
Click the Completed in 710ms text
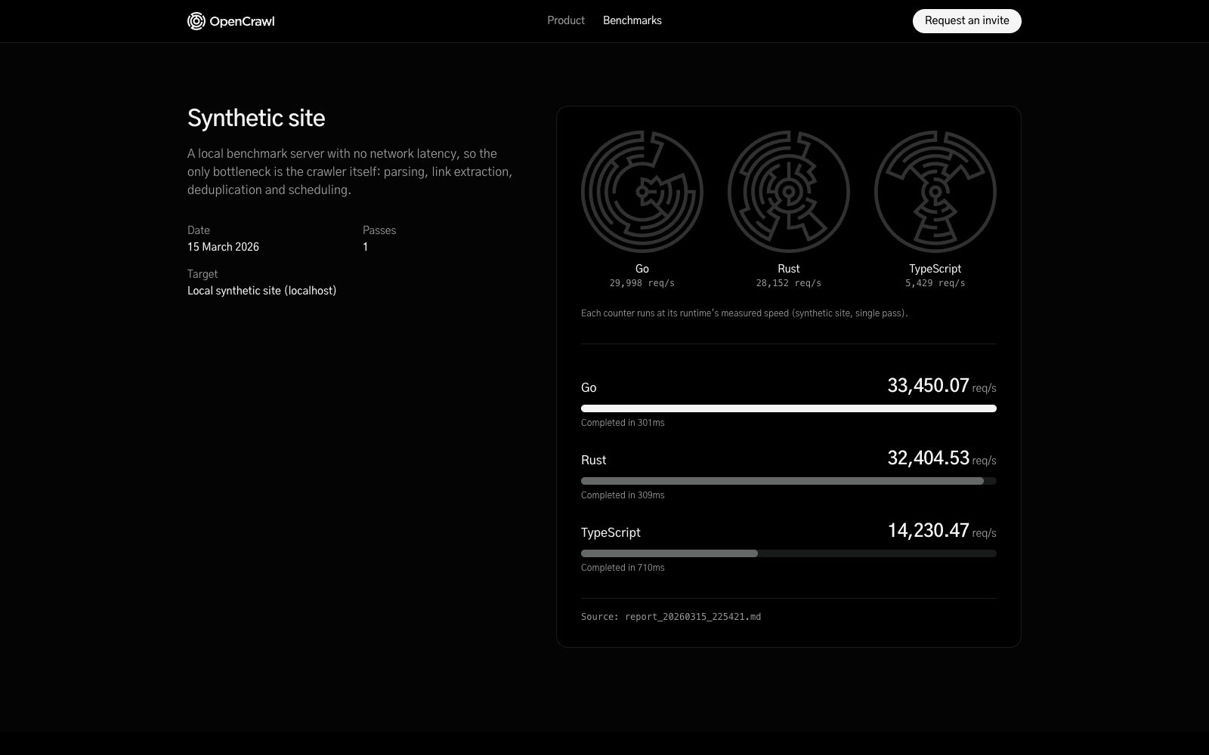click(623, 568)
